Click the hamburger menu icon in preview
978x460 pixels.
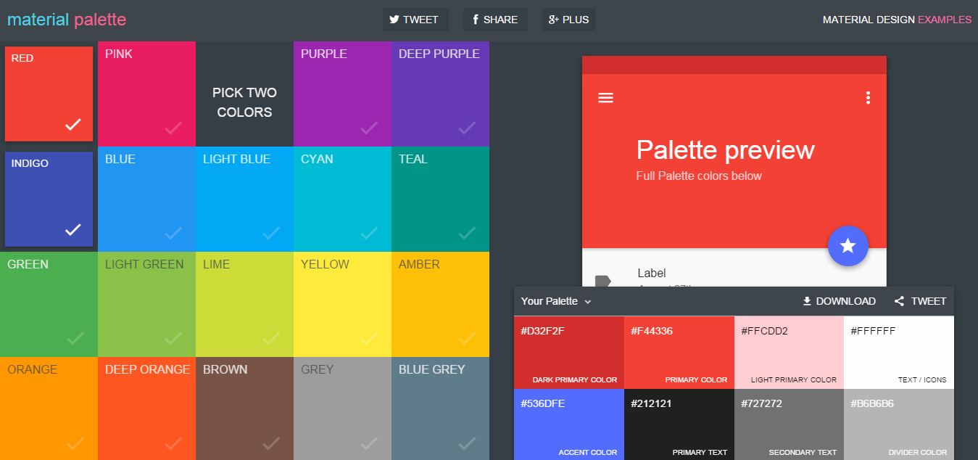(605, 98)
